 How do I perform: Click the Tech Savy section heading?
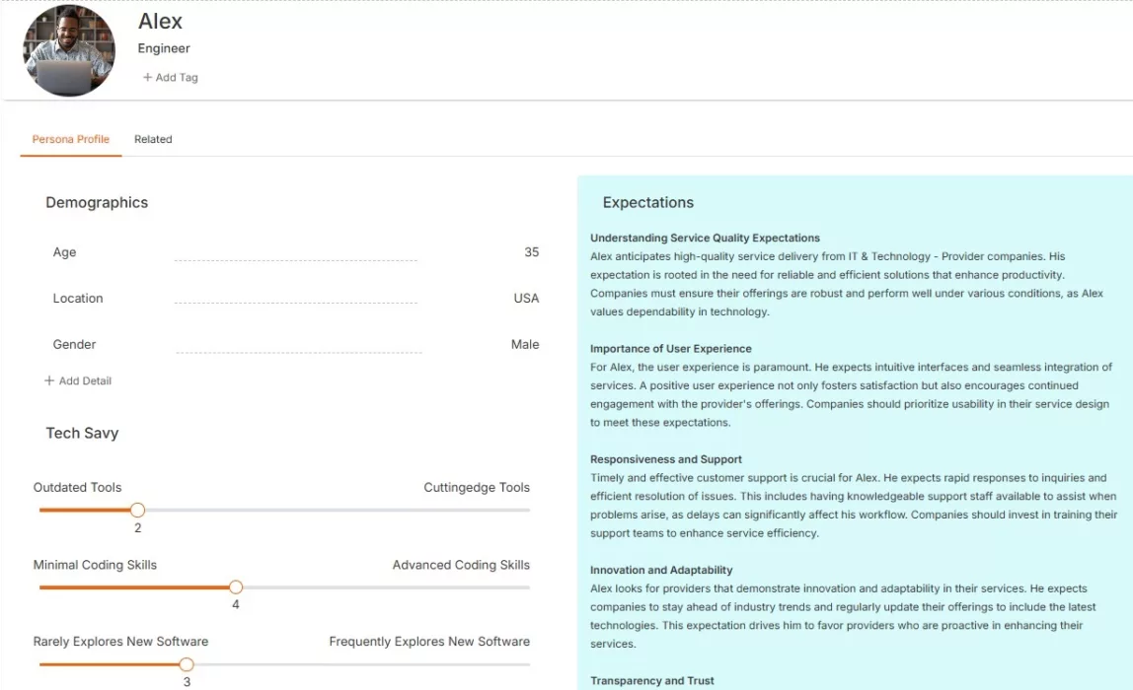point(82,433)
